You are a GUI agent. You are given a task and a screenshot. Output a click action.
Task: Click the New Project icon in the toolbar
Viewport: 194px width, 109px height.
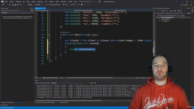10,5
